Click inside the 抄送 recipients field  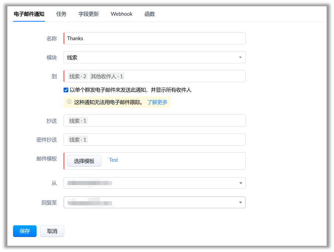166,121
